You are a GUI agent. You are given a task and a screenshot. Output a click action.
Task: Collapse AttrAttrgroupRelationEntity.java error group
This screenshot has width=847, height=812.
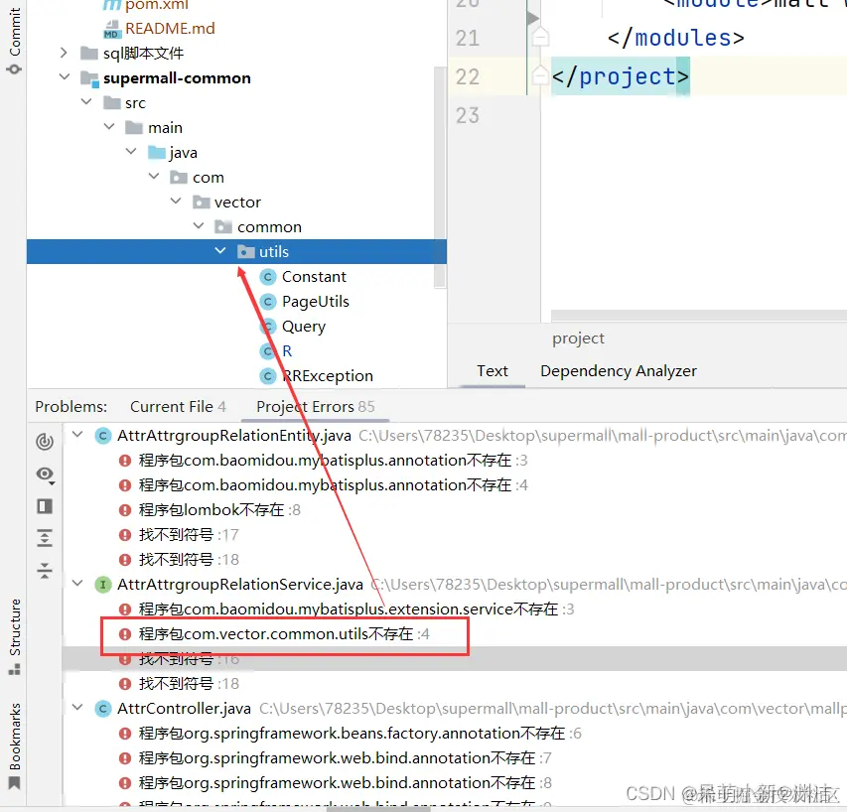pyautogui.click(x=77, y=435)
